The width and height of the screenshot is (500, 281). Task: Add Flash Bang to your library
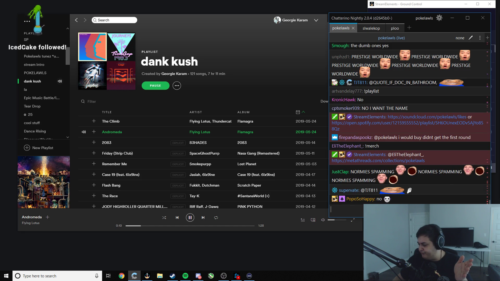click(x=94, y=185)
